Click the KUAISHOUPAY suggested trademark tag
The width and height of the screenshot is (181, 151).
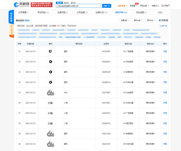[x=24, y=30]
